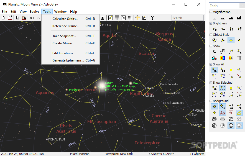Screen dimensions: 245x156
Task: Collapse the Background section
Action: tap(211, 101)
